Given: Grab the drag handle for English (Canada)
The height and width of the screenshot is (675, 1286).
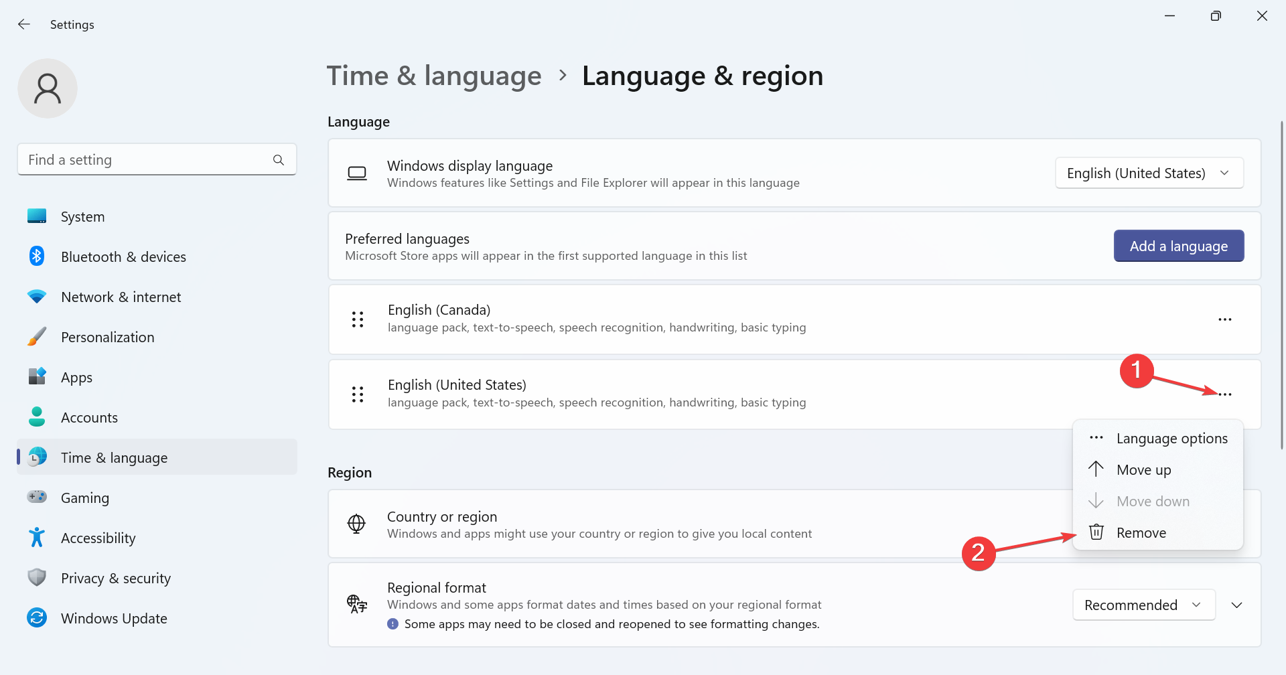Looking at the screenshot, I should tap(358, 319).
